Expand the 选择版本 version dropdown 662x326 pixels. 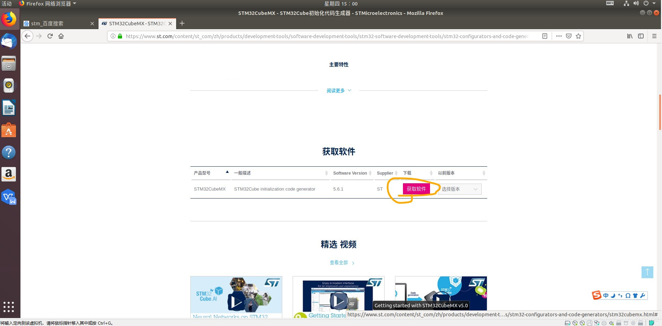click(459, 189)
